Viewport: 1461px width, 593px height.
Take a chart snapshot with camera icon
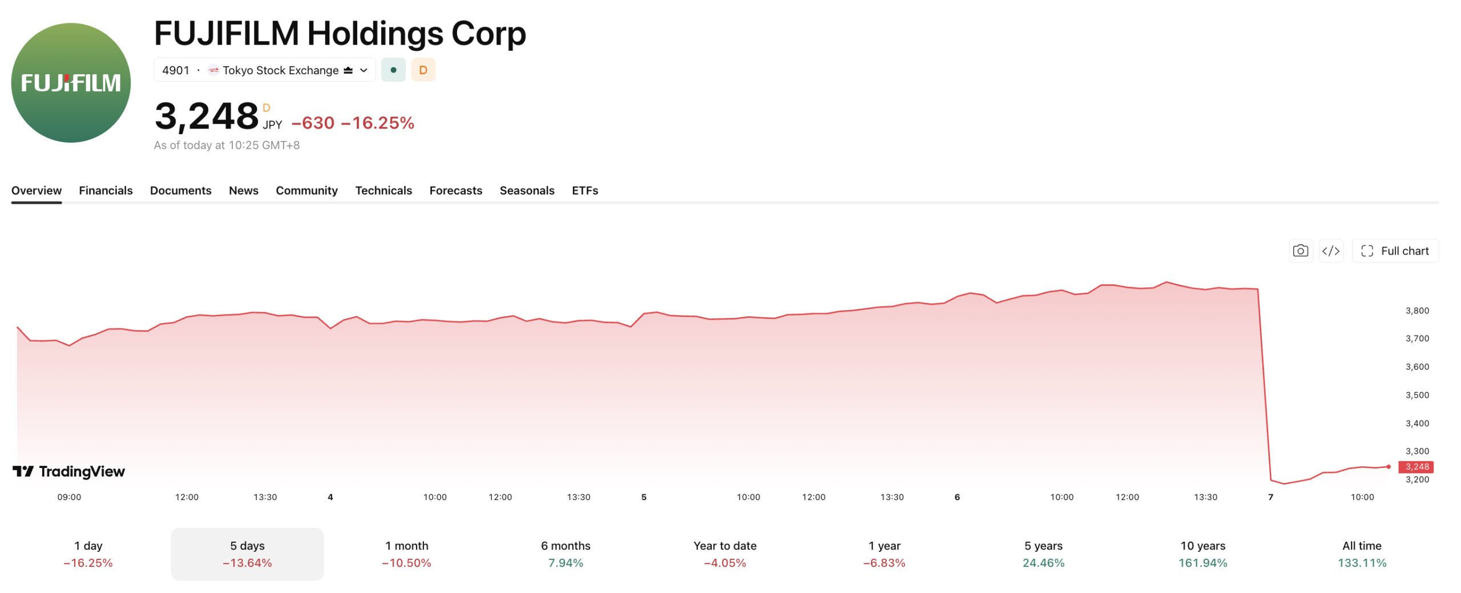(1301, 251)
